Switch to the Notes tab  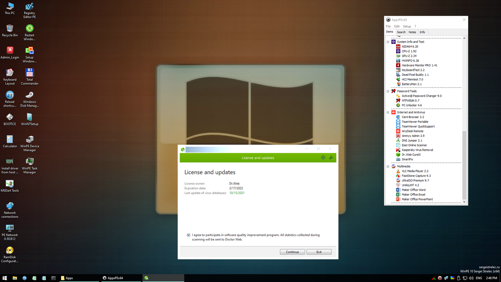pos(413,32)
